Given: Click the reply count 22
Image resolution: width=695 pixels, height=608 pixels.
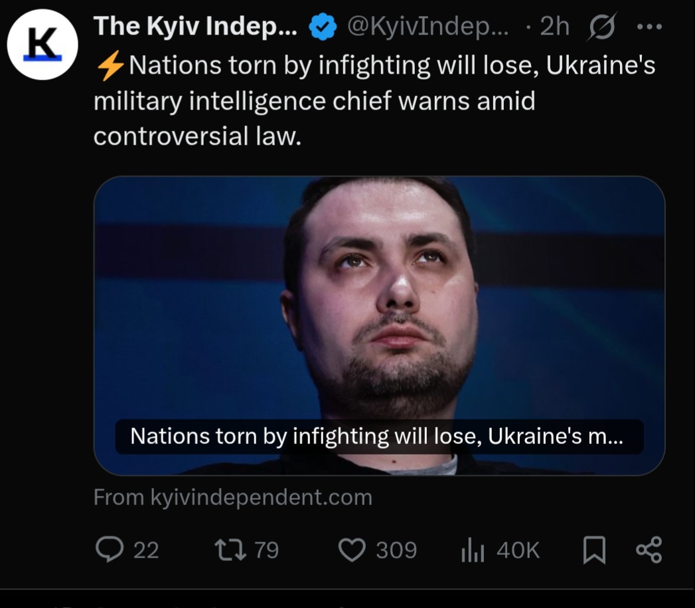Looking at the screenshot, I should (x=146, y=550).
